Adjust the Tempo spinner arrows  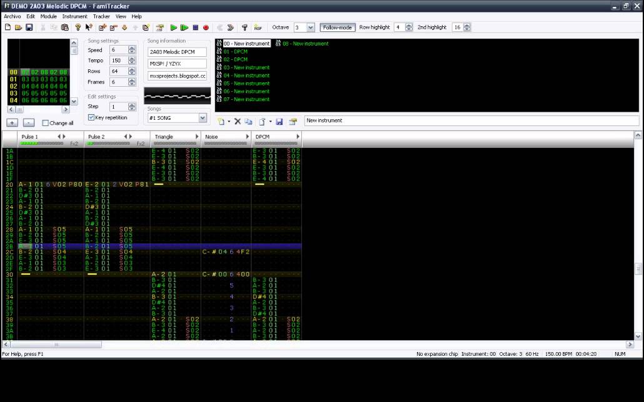pos(132,61)
